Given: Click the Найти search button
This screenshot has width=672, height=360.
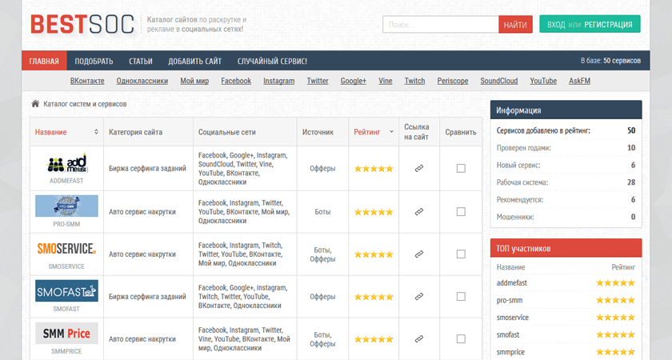Looking at the screenshot, I should click(x=515, y=25).
